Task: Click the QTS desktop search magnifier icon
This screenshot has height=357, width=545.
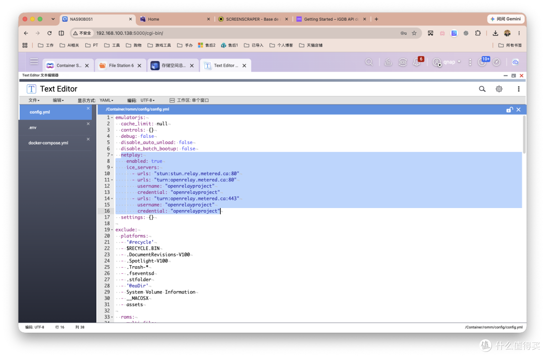Action: [369, 62]
